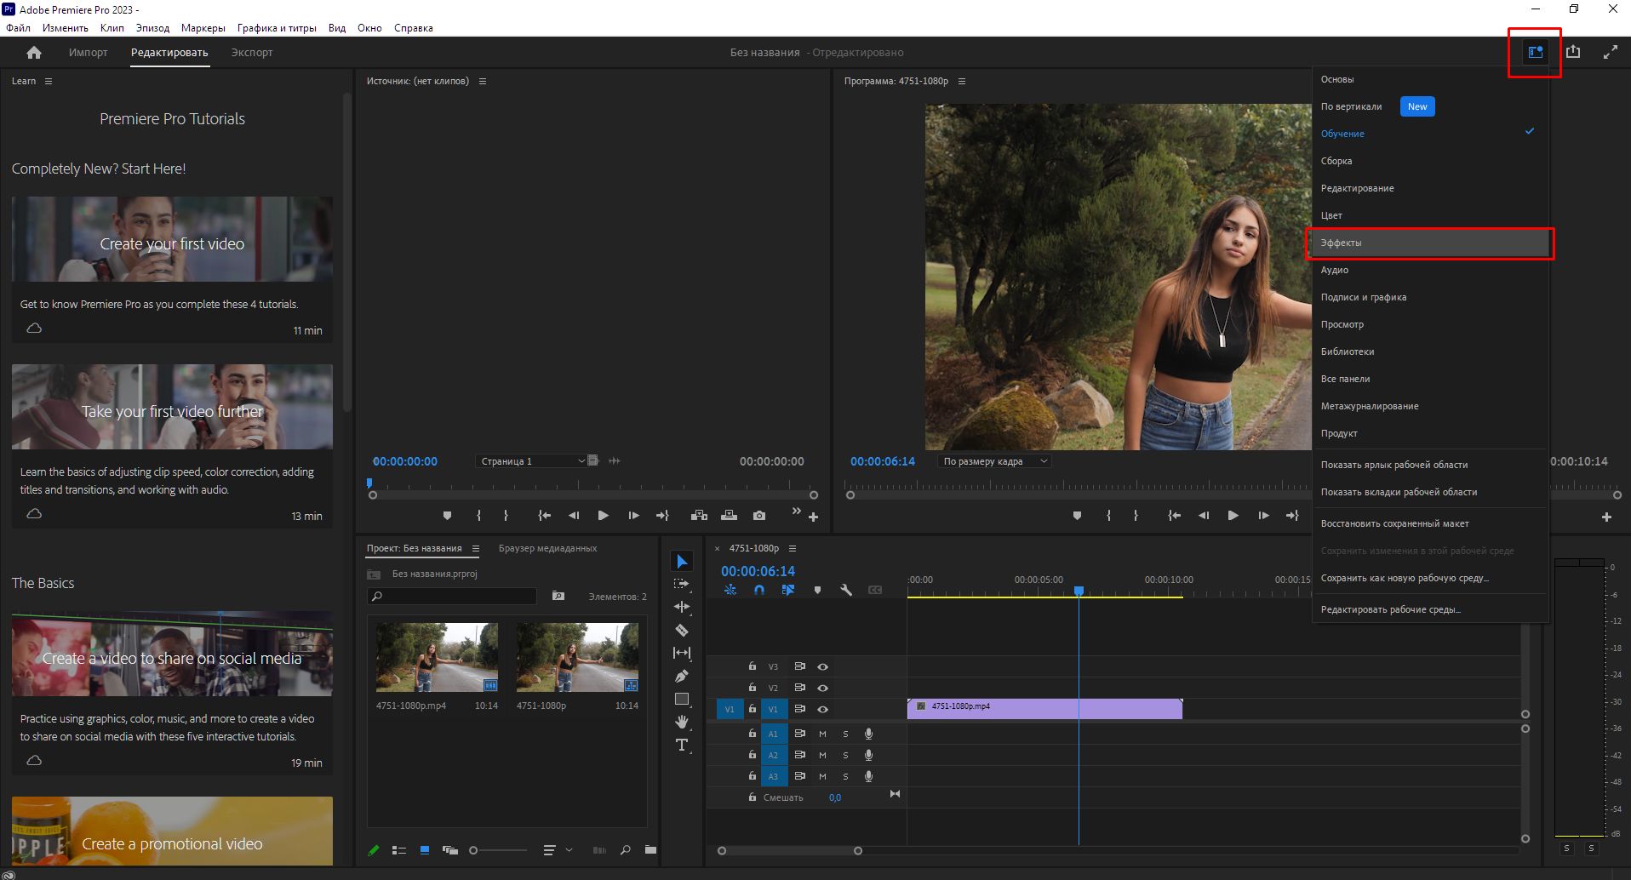Select the Цвет workspace

pos(1429,215)
